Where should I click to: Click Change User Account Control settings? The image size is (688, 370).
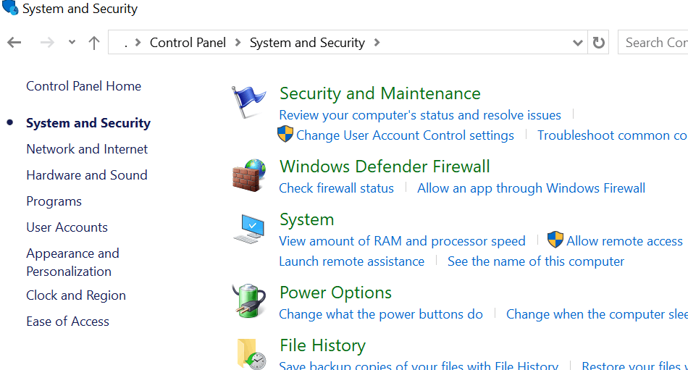coord(405,135)
